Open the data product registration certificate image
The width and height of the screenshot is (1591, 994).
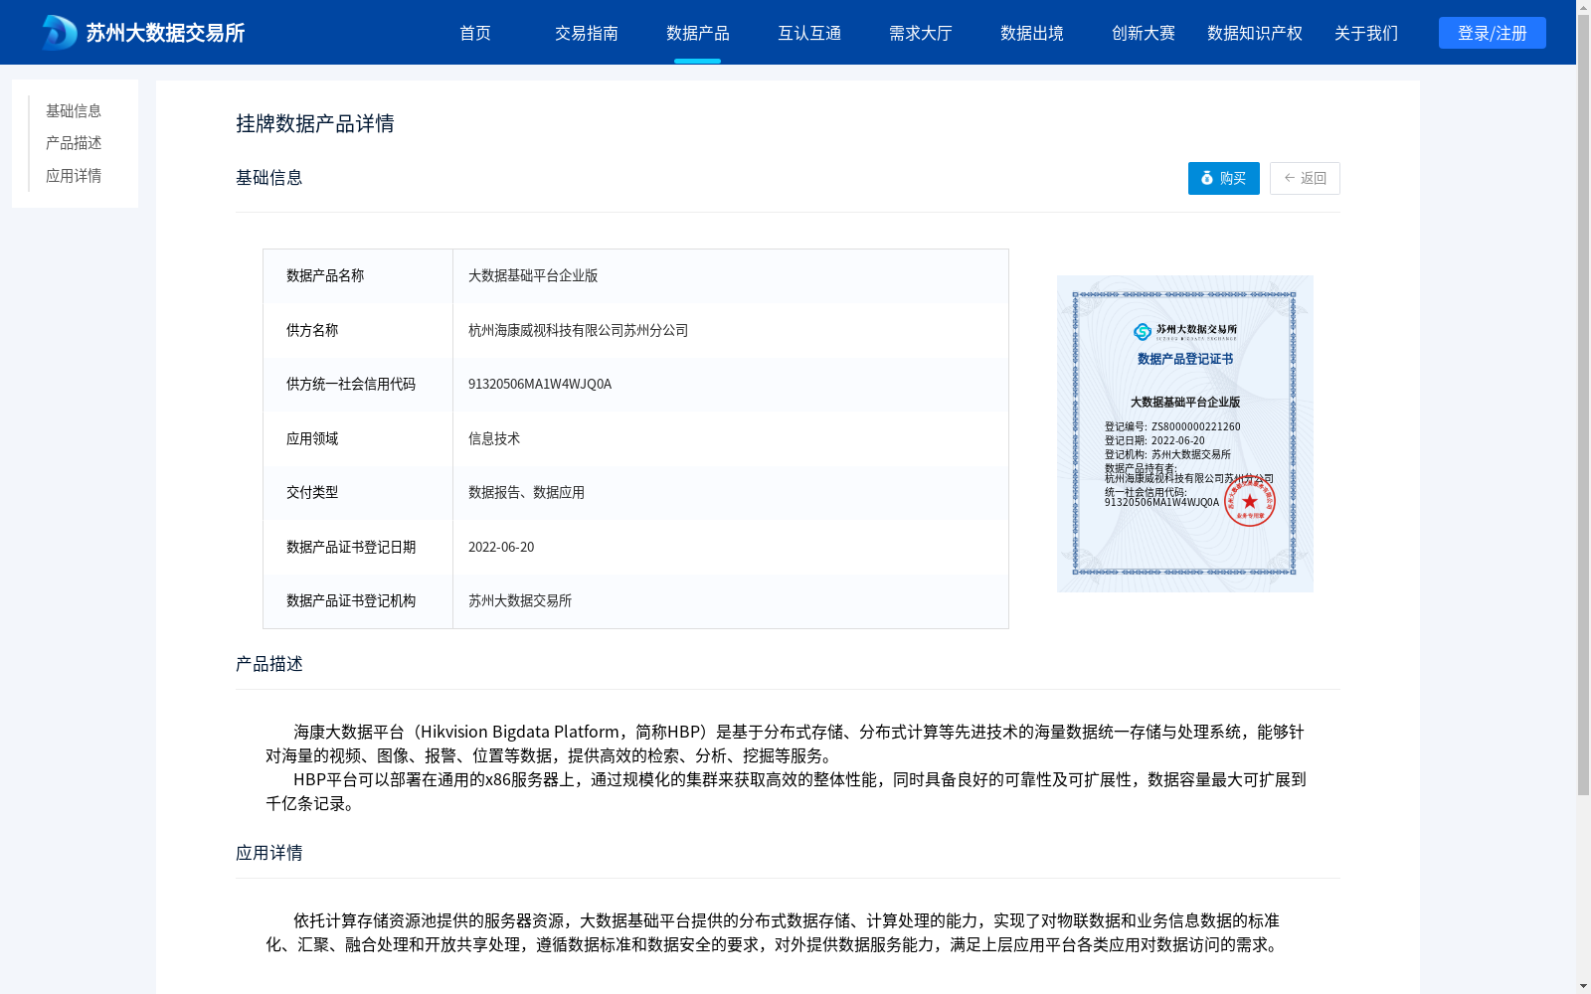coord(1185,433)
